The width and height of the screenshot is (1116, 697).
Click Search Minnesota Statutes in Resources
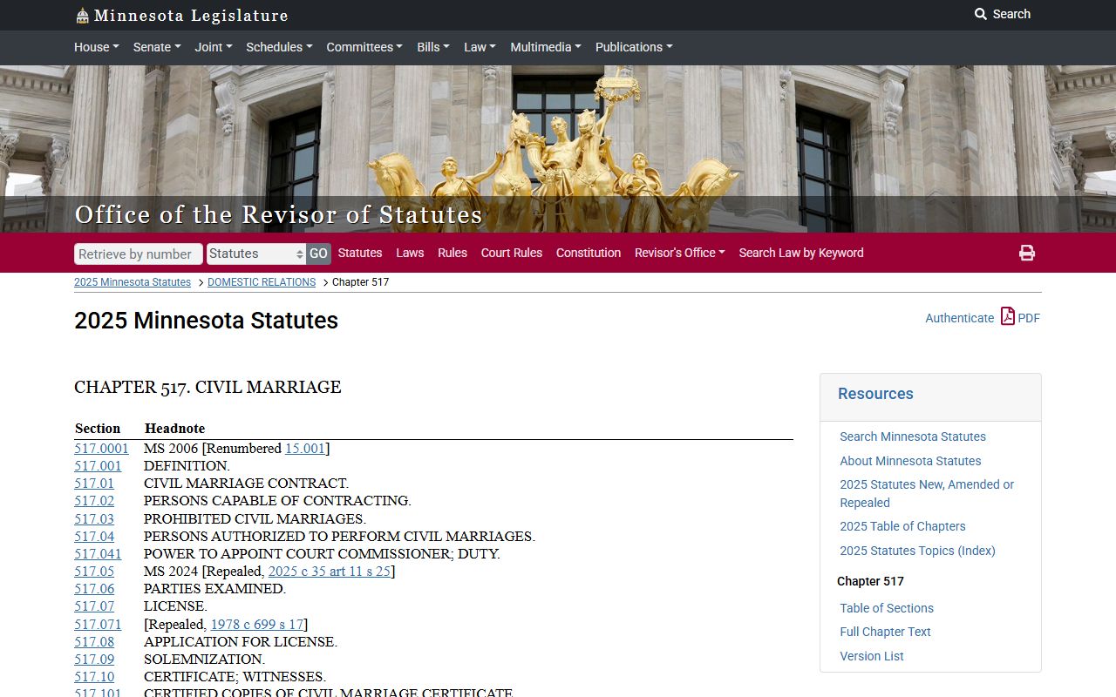click(x=913, y=436)
